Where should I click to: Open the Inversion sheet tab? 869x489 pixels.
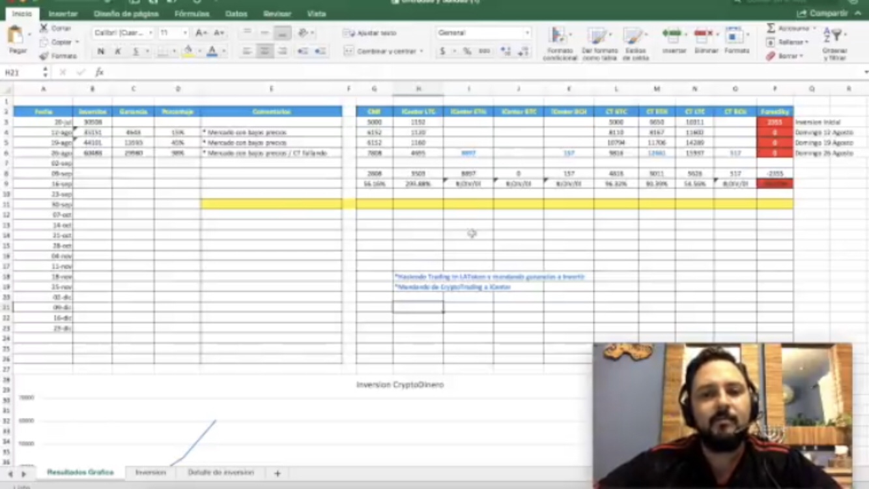click(150, 472)
